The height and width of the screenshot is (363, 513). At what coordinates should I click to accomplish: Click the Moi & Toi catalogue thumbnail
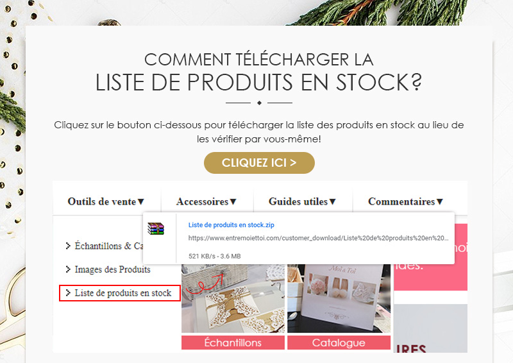pyautogui.click(x=339, y=298)
